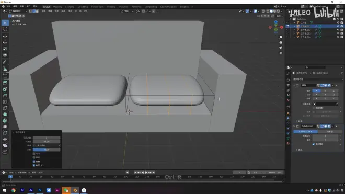
Task: Expand the Data section of Mirror modifier
Action: 299,121
